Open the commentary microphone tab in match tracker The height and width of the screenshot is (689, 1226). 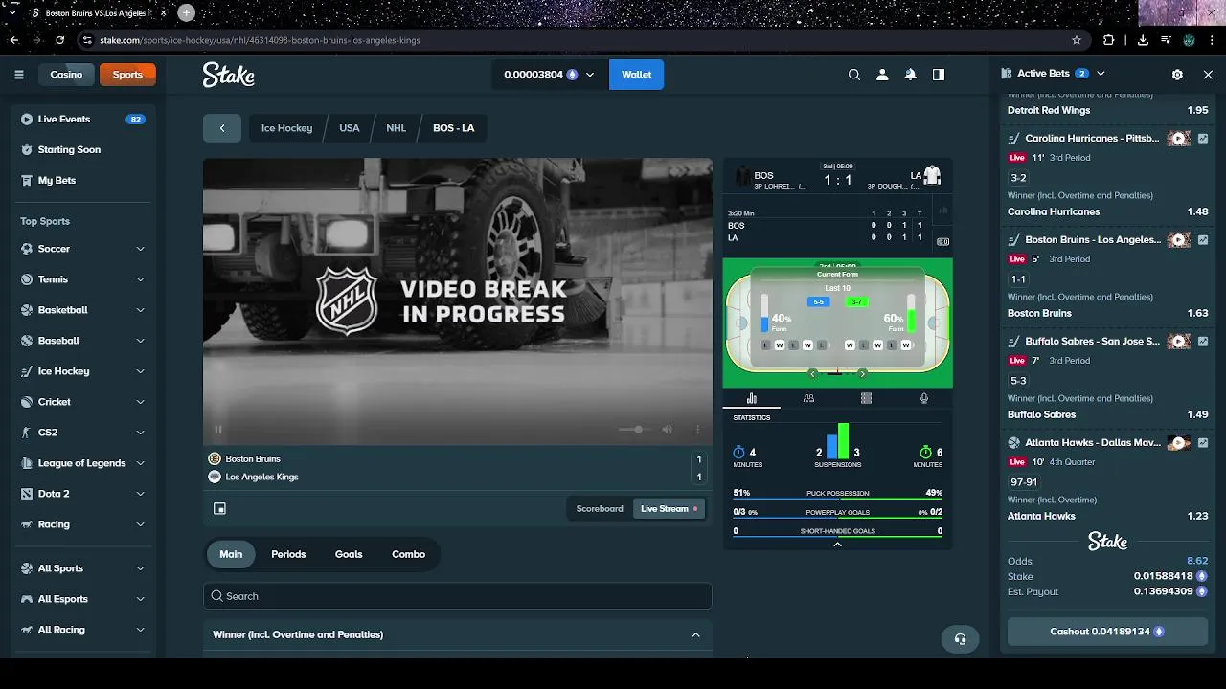point(924,398)
